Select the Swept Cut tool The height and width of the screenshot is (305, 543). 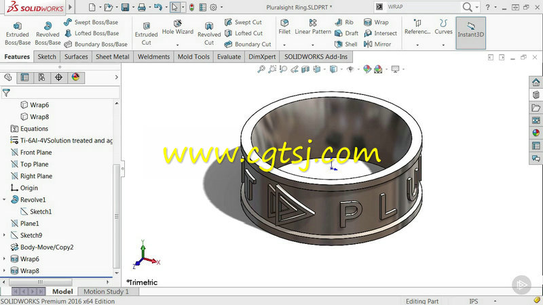[243, 22]
